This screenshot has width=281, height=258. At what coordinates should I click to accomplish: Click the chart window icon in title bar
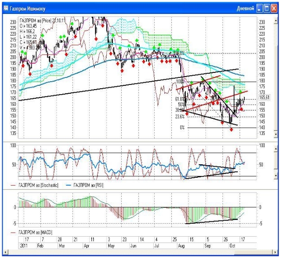click(x=6, y=8)
